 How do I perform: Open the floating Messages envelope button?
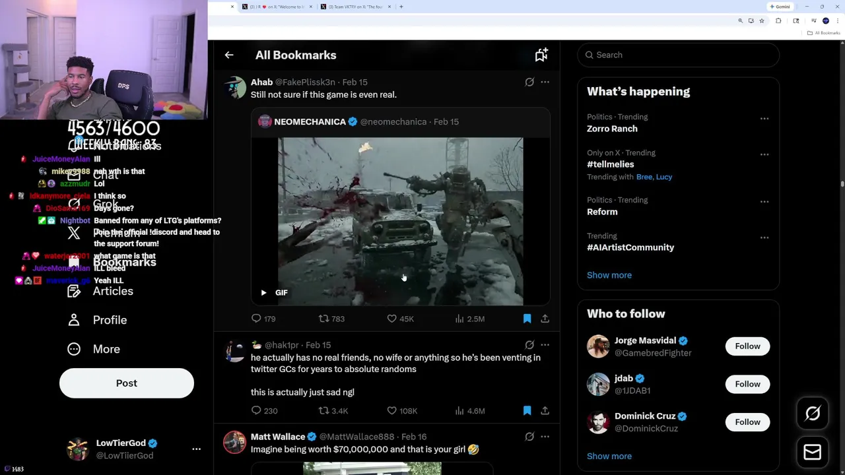[x=813, y=453]
